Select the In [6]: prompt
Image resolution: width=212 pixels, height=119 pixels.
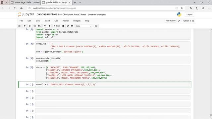click(30, 67)
